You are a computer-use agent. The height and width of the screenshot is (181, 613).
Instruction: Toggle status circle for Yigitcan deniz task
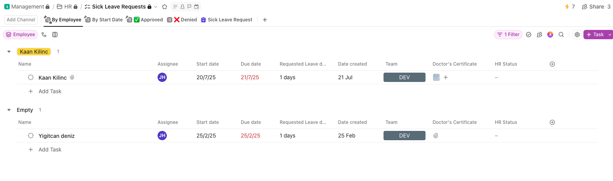tap(31, 136)
